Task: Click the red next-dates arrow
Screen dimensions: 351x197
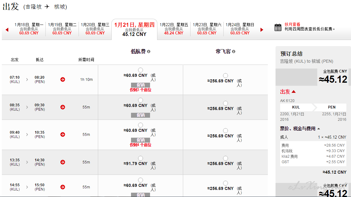Action: pos(262,30)
